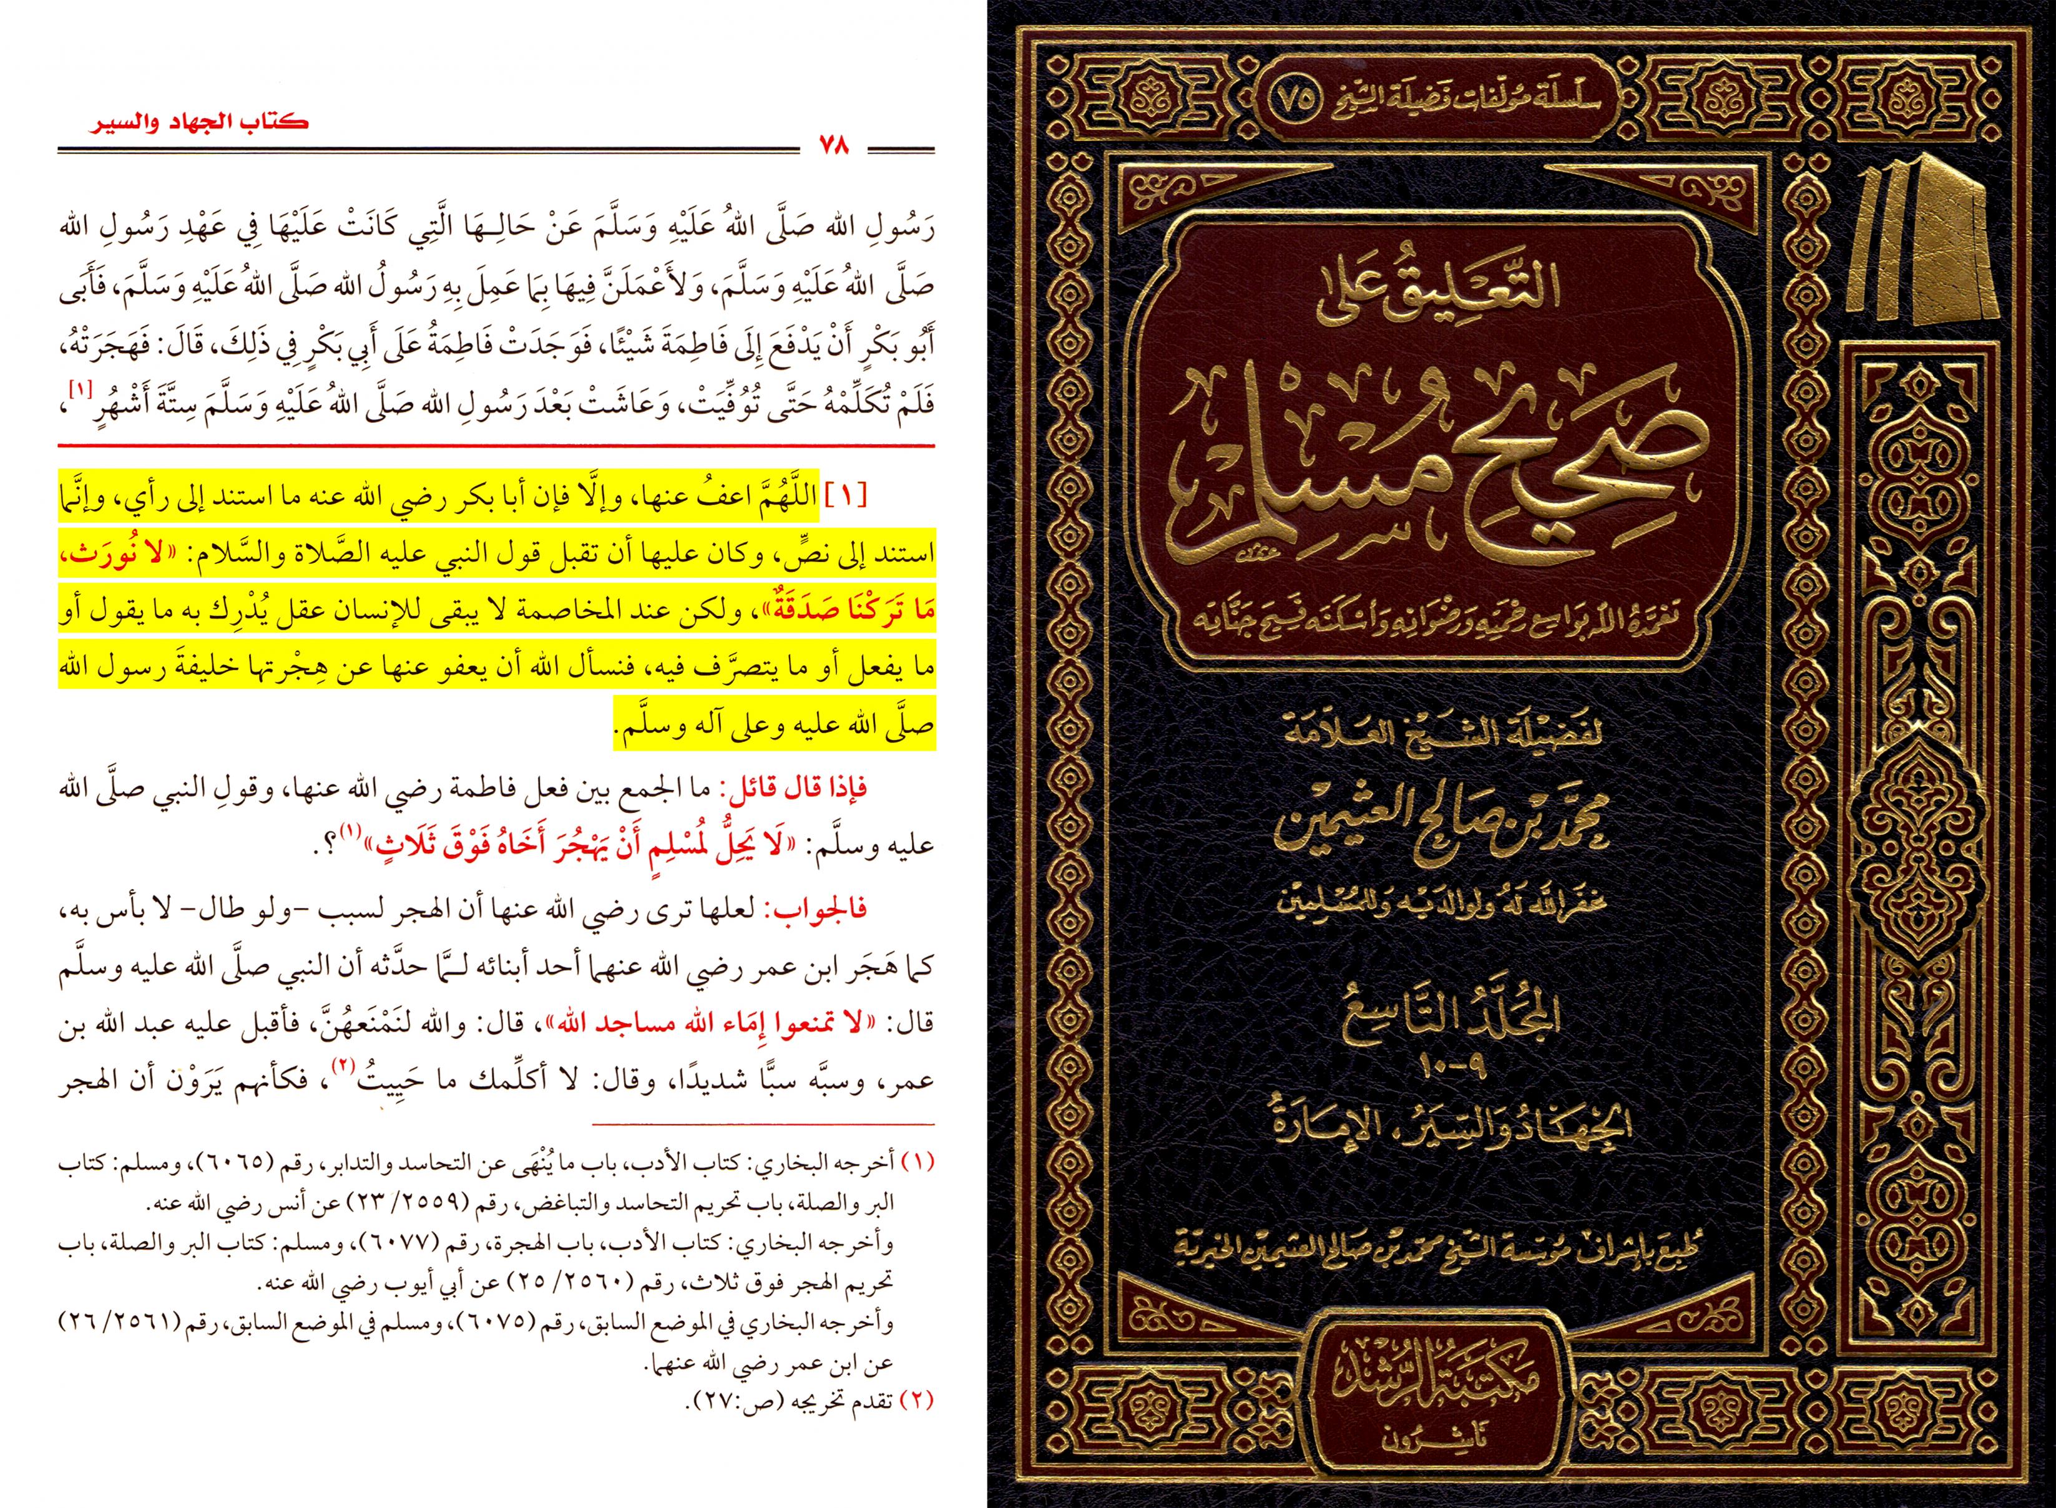This screenshot has width=2056, height=1508.
Task: Click the red word "فالجواب:"
Action: tap(815, 909)
